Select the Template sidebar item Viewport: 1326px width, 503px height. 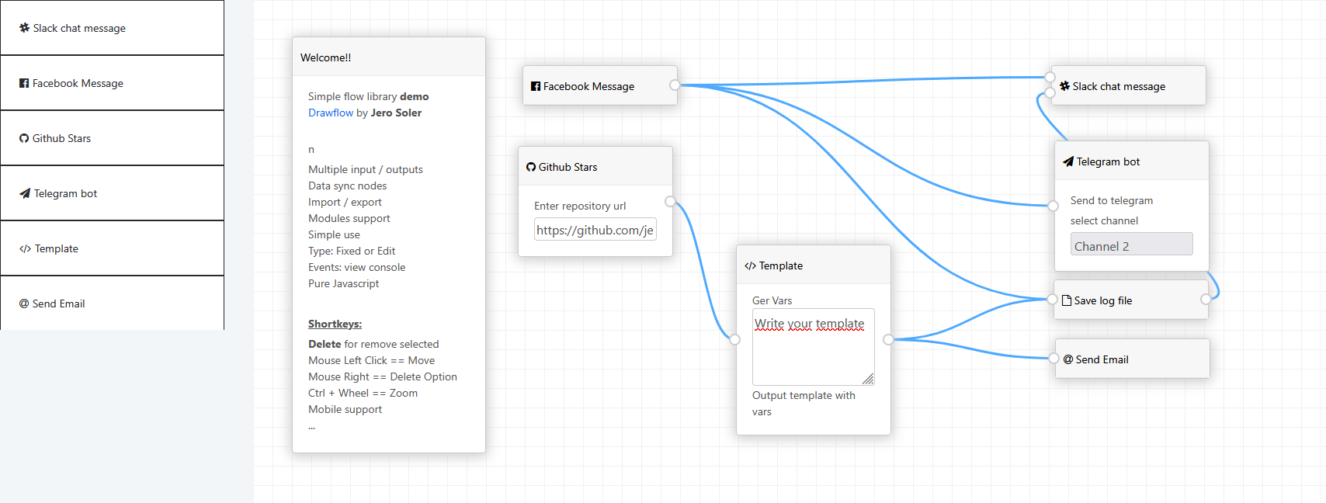112,248
